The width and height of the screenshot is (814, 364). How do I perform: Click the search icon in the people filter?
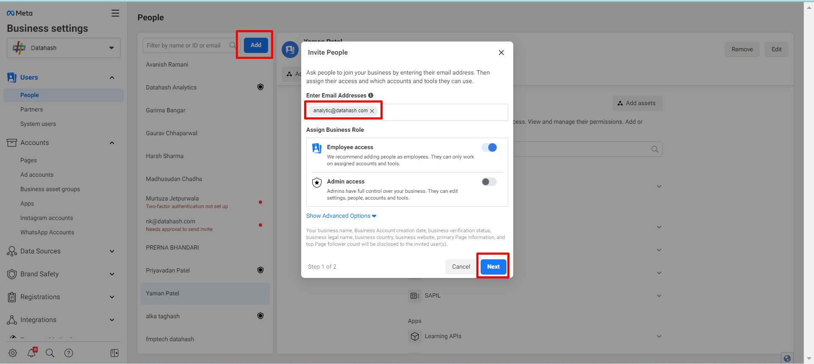point(233,45)
